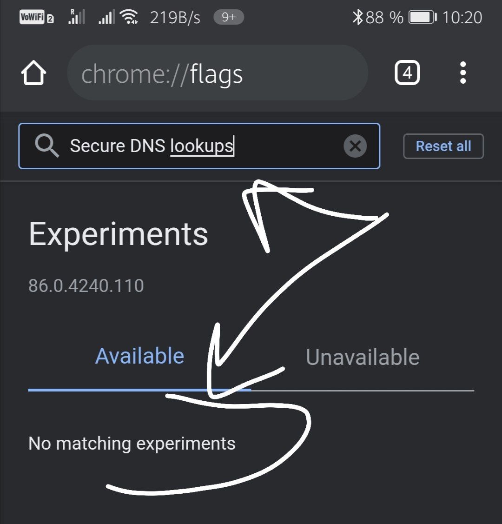Screen dimensions: 502x524
Task: Select the Available experiments tab
Action: point(139,356)
